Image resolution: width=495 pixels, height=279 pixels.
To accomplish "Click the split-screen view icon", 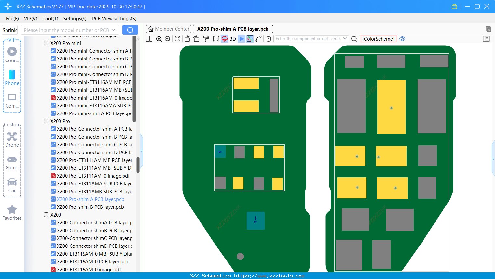I will click(149, 39).
